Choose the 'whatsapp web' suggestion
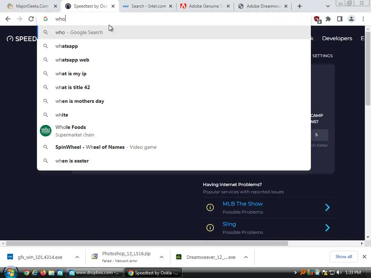Image resolution: width=371 pixels, height=278 pixels. (174, 60)
